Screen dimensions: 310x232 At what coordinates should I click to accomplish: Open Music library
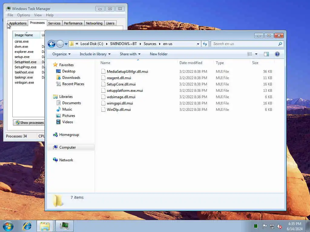67,109
